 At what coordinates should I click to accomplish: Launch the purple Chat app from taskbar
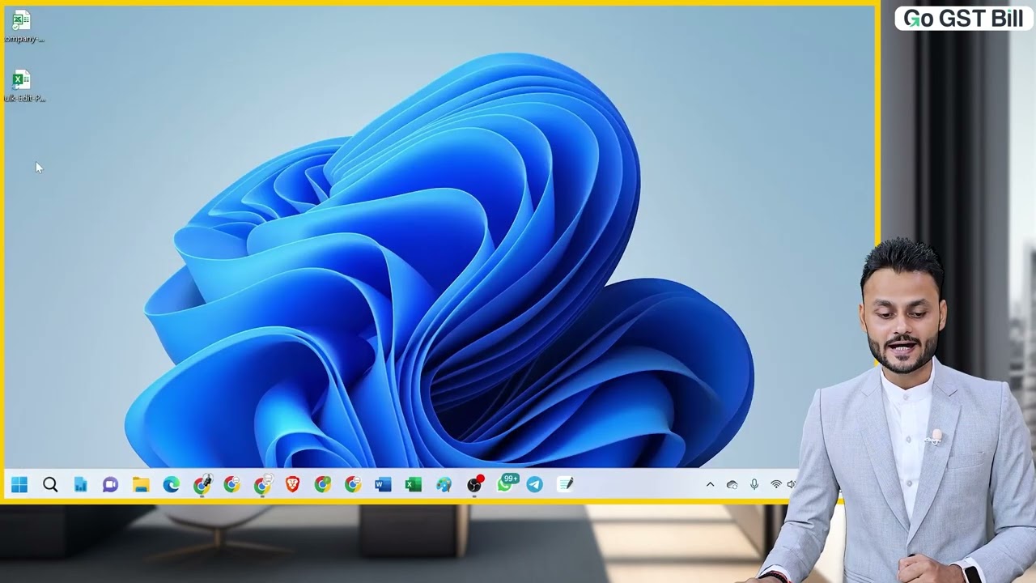111,484
